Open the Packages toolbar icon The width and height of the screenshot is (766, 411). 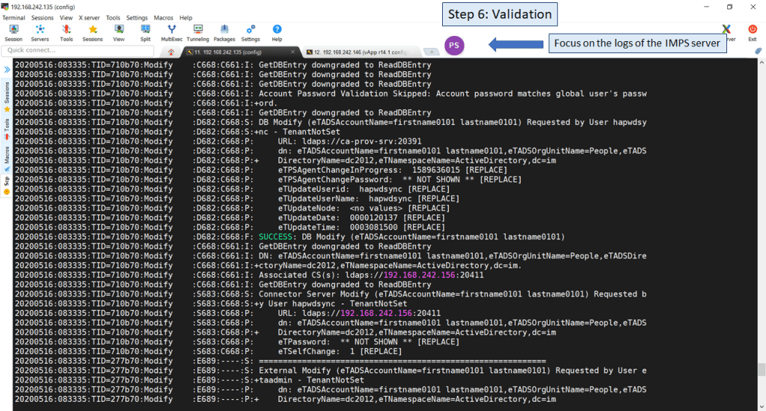point(224,32)
